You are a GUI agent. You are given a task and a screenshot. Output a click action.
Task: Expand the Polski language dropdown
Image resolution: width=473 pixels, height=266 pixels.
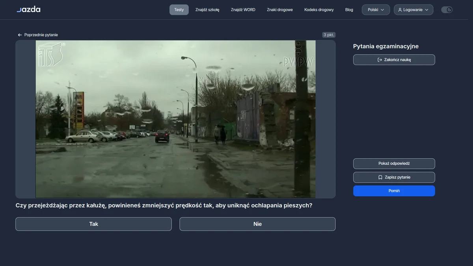(x=376, y=10)
